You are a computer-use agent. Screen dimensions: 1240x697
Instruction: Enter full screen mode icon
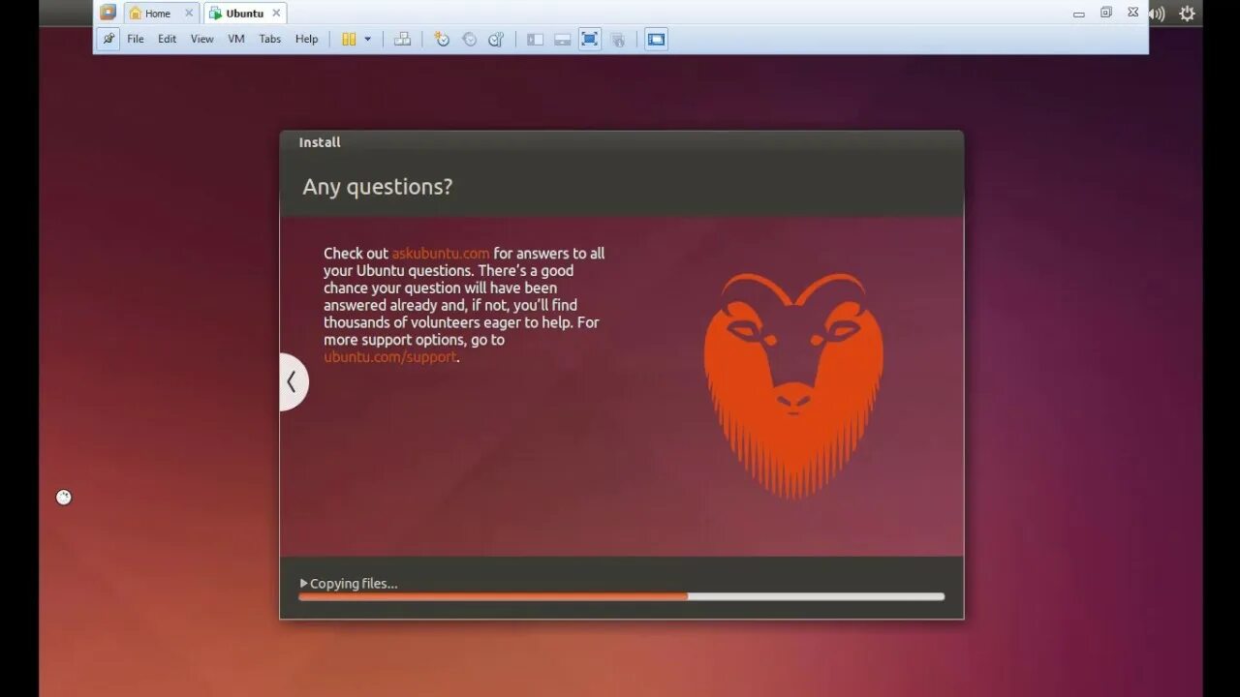coord(589,39)
